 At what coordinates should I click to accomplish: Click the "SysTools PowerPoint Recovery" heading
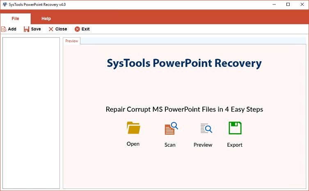tap(184, 63)
